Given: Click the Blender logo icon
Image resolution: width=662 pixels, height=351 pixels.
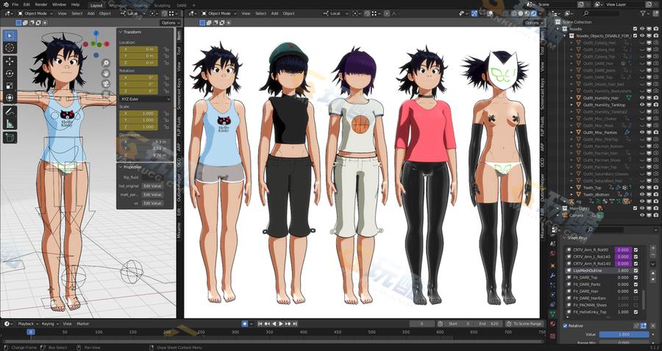Looking at the screenshot, I should coord(5,4).
